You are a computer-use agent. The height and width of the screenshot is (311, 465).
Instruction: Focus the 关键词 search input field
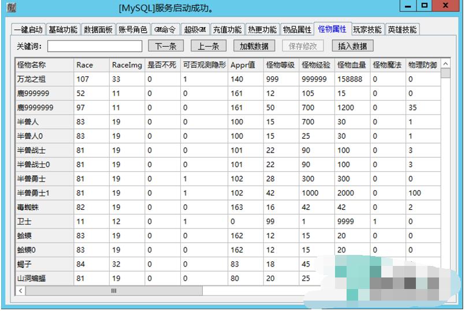click(x=95, y=46)
